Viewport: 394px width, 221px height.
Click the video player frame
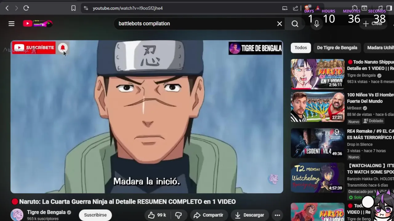[147, 117]
